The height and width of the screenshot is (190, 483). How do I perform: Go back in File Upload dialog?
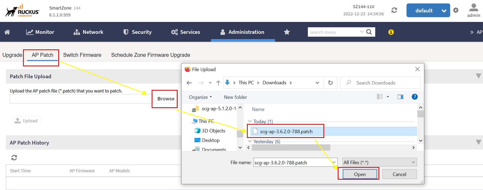point(189,83)
